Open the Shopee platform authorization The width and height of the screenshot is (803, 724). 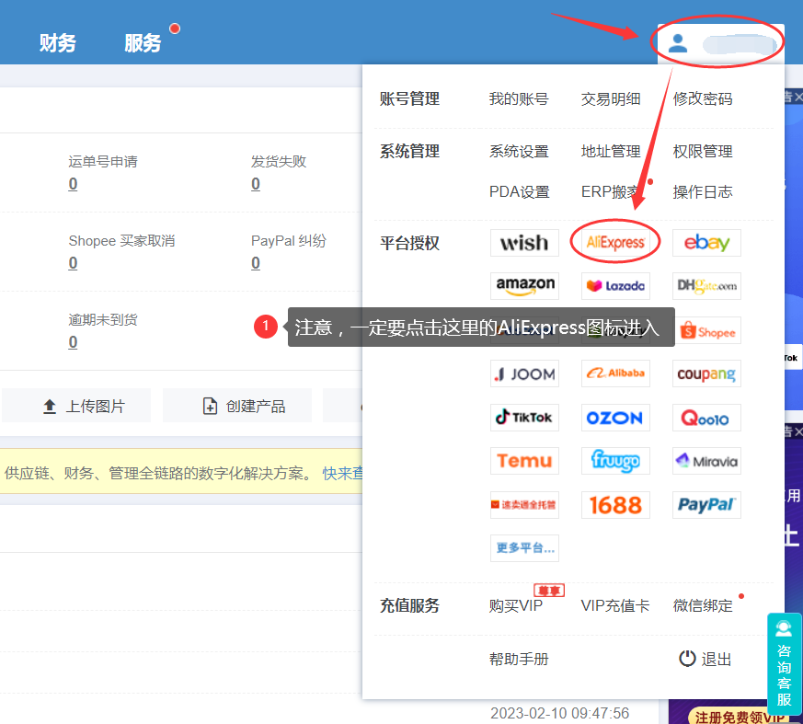[709, 331]
